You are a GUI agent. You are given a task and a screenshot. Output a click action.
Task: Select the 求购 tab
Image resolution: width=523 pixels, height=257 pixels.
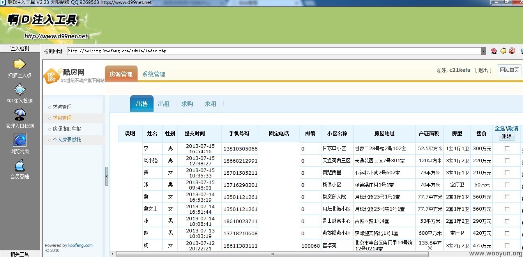187,104
